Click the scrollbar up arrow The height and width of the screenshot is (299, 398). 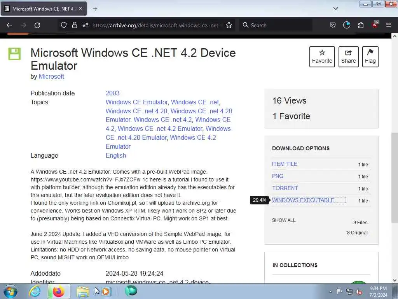point(395,36)
